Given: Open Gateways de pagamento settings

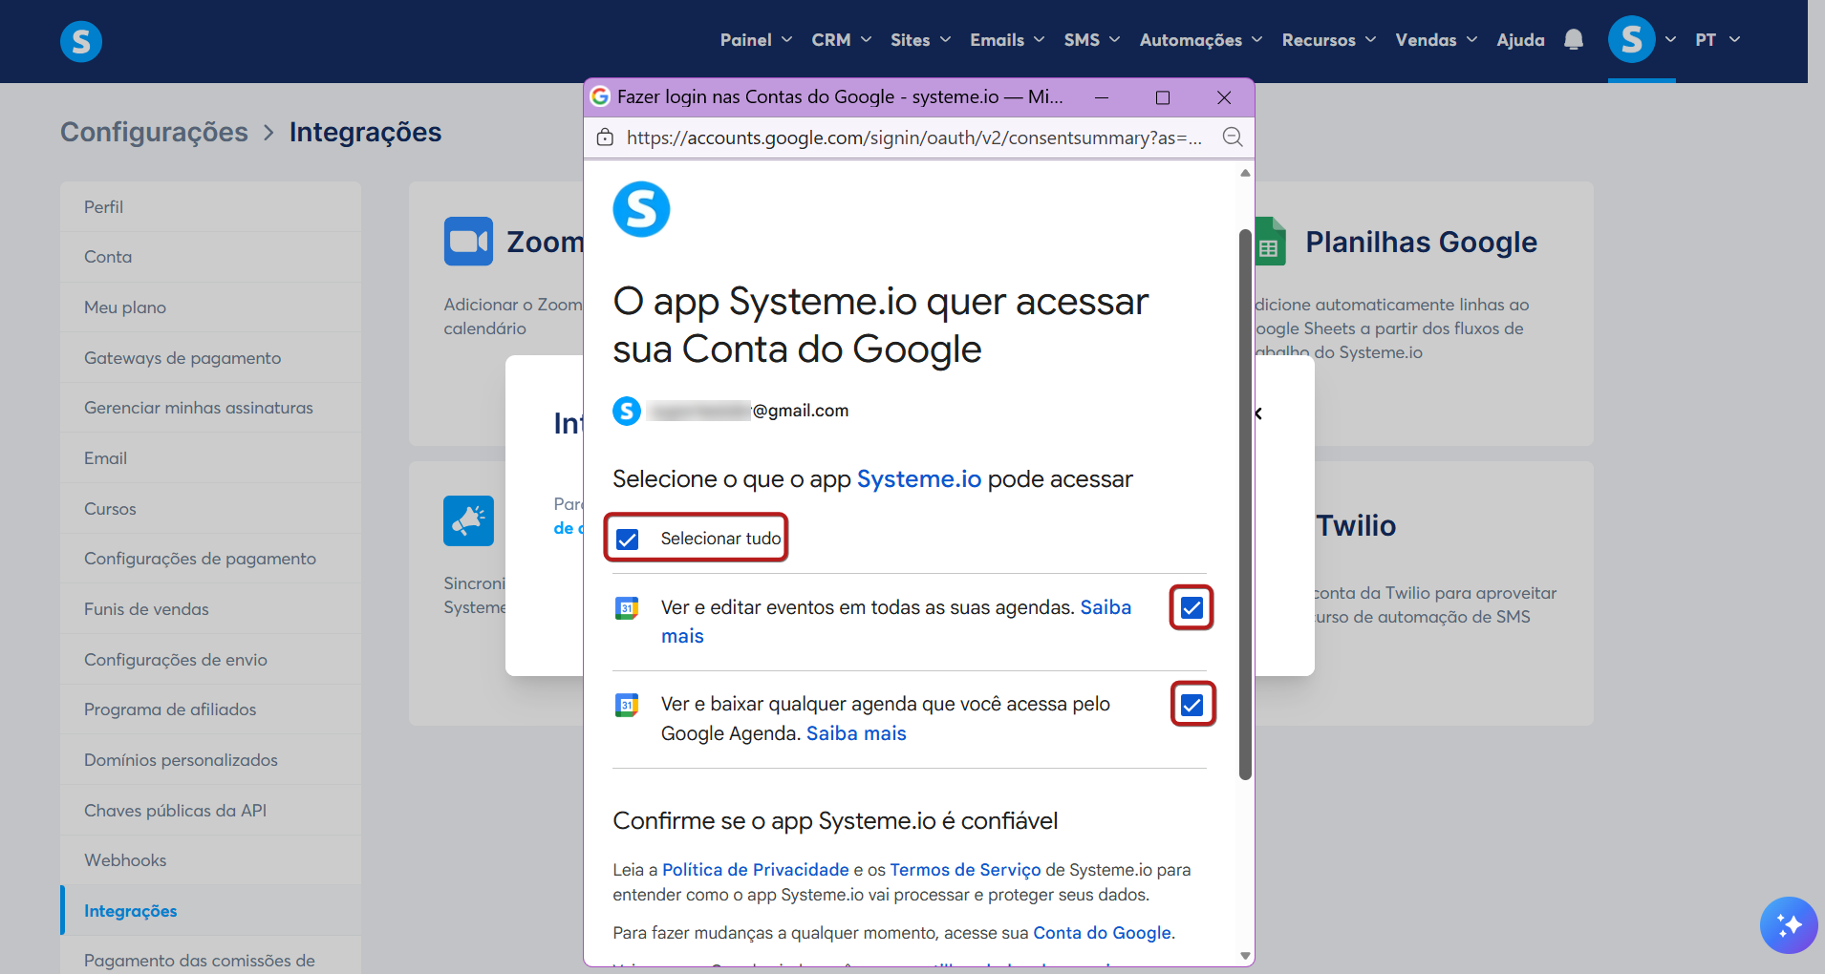Looking at the screenshot, I should pyautogui.click(x=210, y=358).
